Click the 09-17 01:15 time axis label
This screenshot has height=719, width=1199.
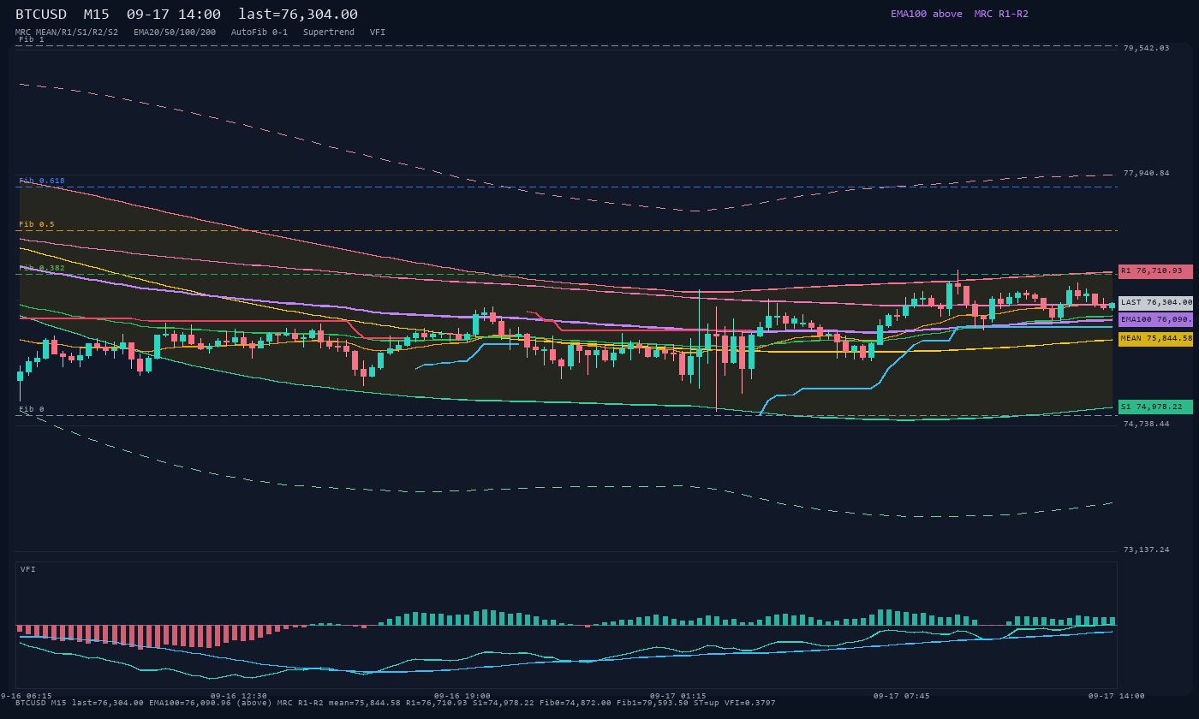point(678,696)
